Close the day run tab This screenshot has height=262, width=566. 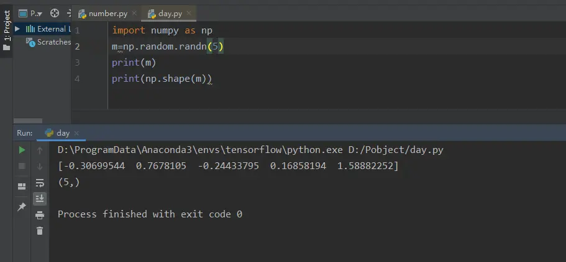coord(76,133)
